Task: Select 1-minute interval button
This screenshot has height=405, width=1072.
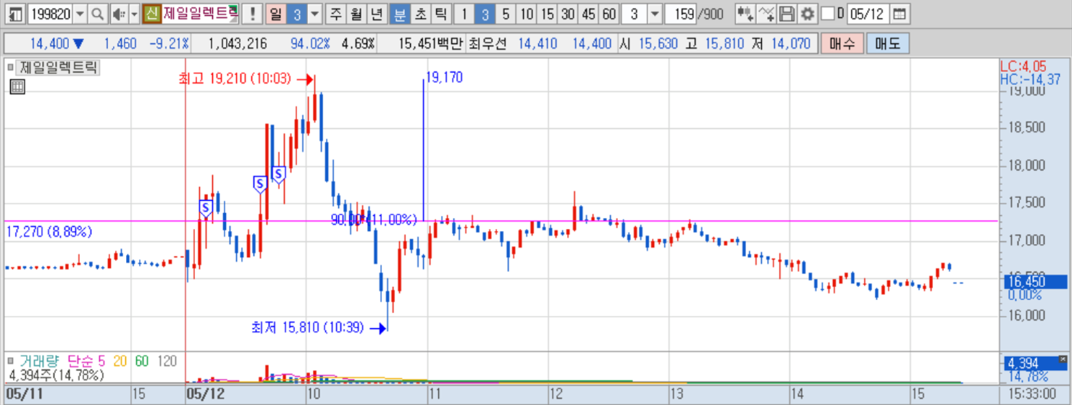Action: 465,14
